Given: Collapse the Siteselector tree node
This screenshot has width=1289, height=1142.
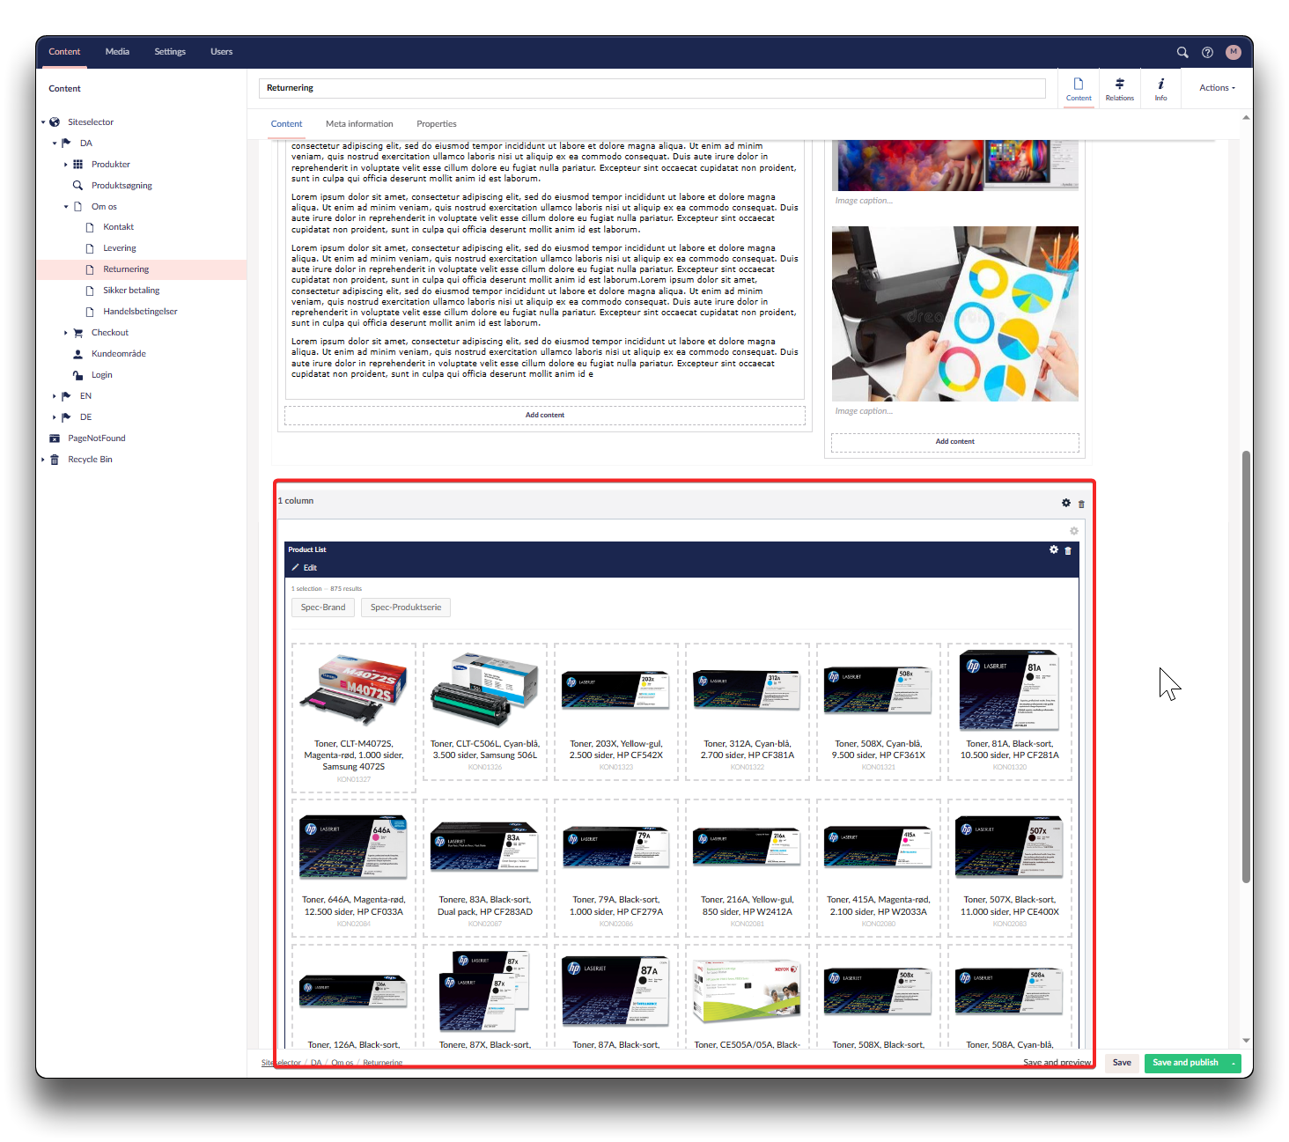Looking at the screenshot, I should click(42, 122).
